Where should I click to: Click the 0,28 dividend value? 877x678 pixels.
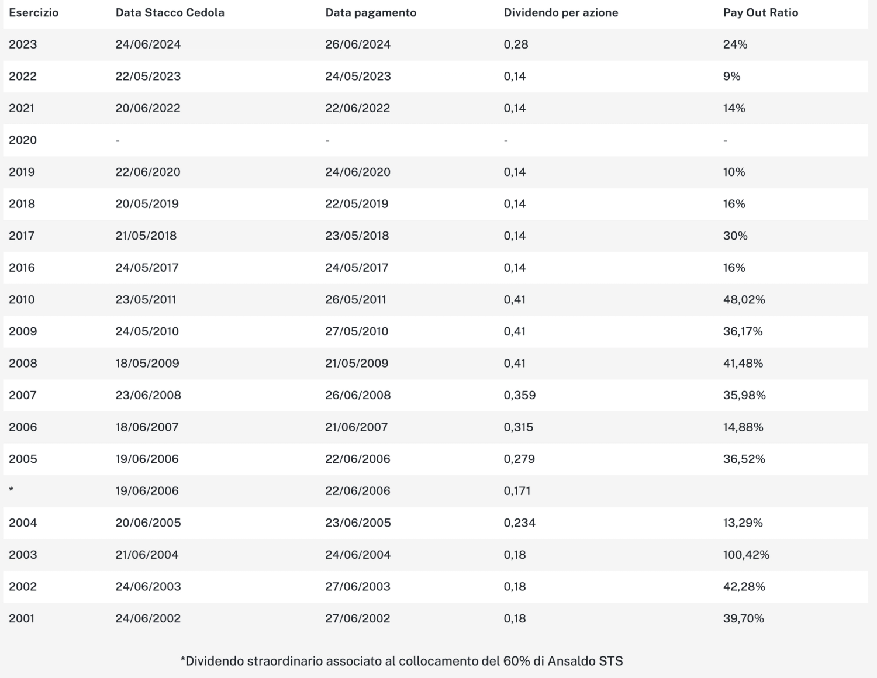[x=516, y=44]
